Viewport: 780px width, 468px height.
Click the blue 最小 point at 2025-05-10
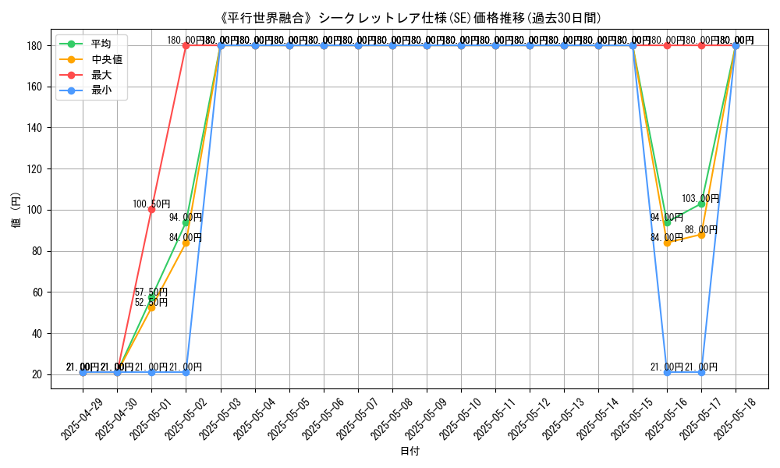pyautogui.click(x=461, y=46)
